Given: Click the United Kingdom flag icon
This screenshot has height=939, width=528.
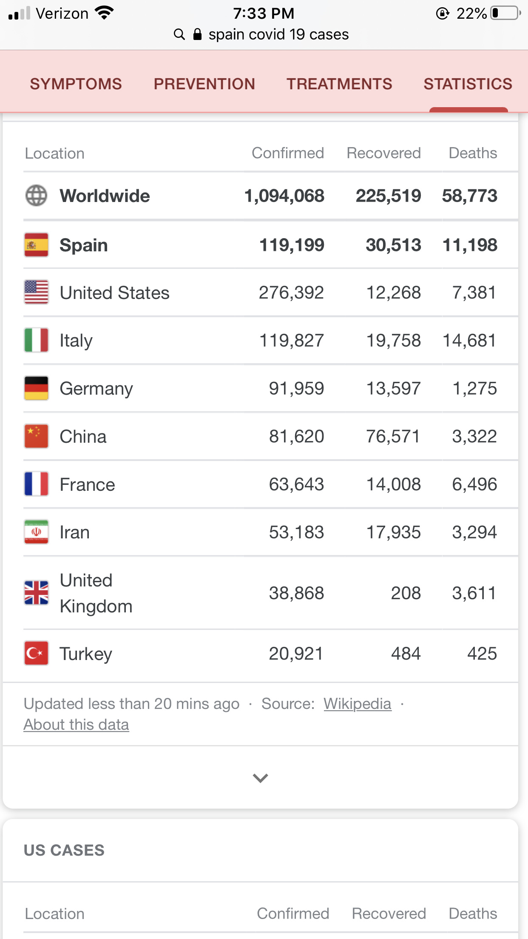Looking at the screenshot, I should point(37,593).
